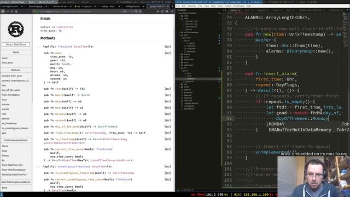Click the FOLDERS header in Sublime sidebar
Image resolution: width=350 pixels, height=197 pixels.
tap(182, 10)
